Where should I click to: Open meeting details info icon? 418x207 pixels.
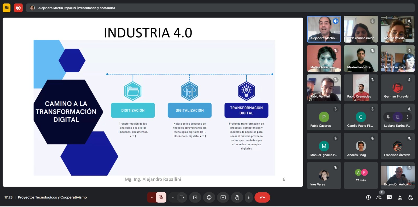coord(368,197)
